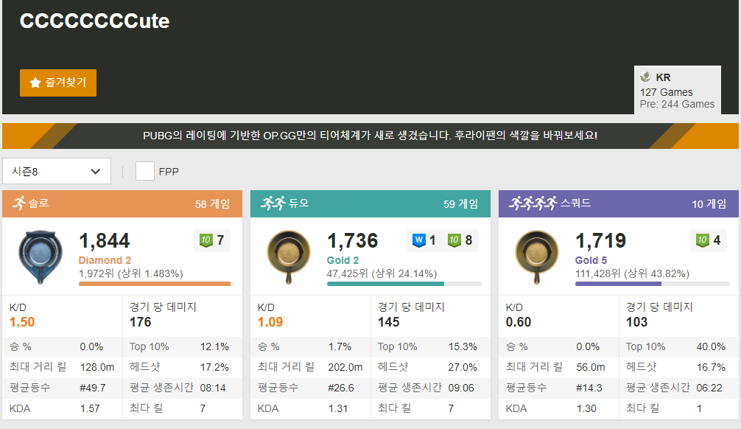The height and width of the screenshot is (429, 741).
Task: Click the duo rating 1,736
Action: point(353,241)
